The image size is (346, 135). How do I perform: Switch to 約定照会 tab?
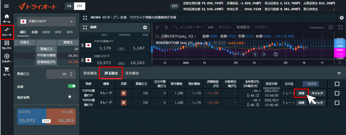click(x=90, y=73)
